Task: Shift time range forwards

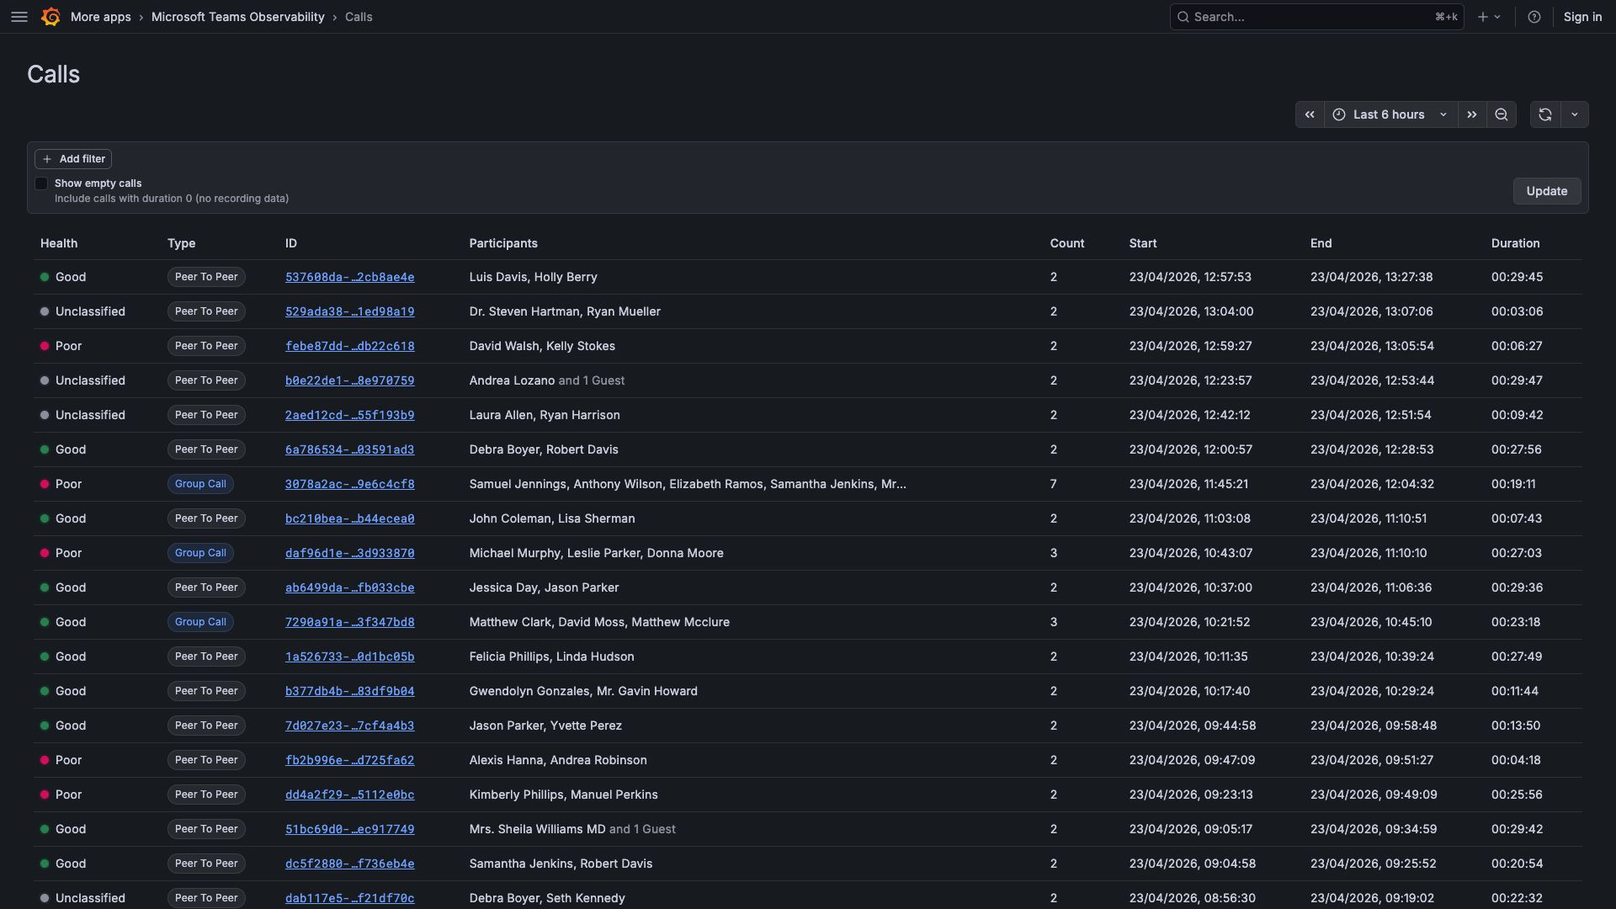Action: coord(1471,114)
